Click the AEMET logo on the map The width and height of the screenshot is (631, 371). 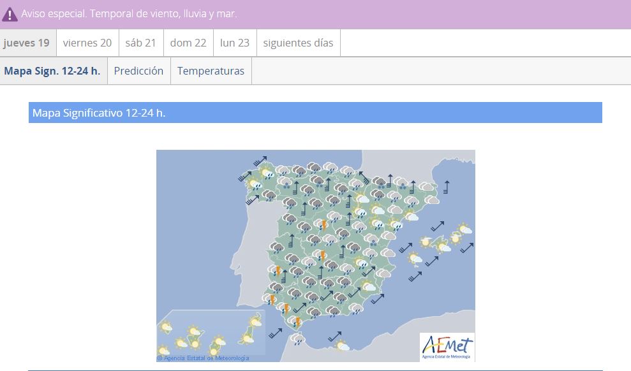[447, 347]
